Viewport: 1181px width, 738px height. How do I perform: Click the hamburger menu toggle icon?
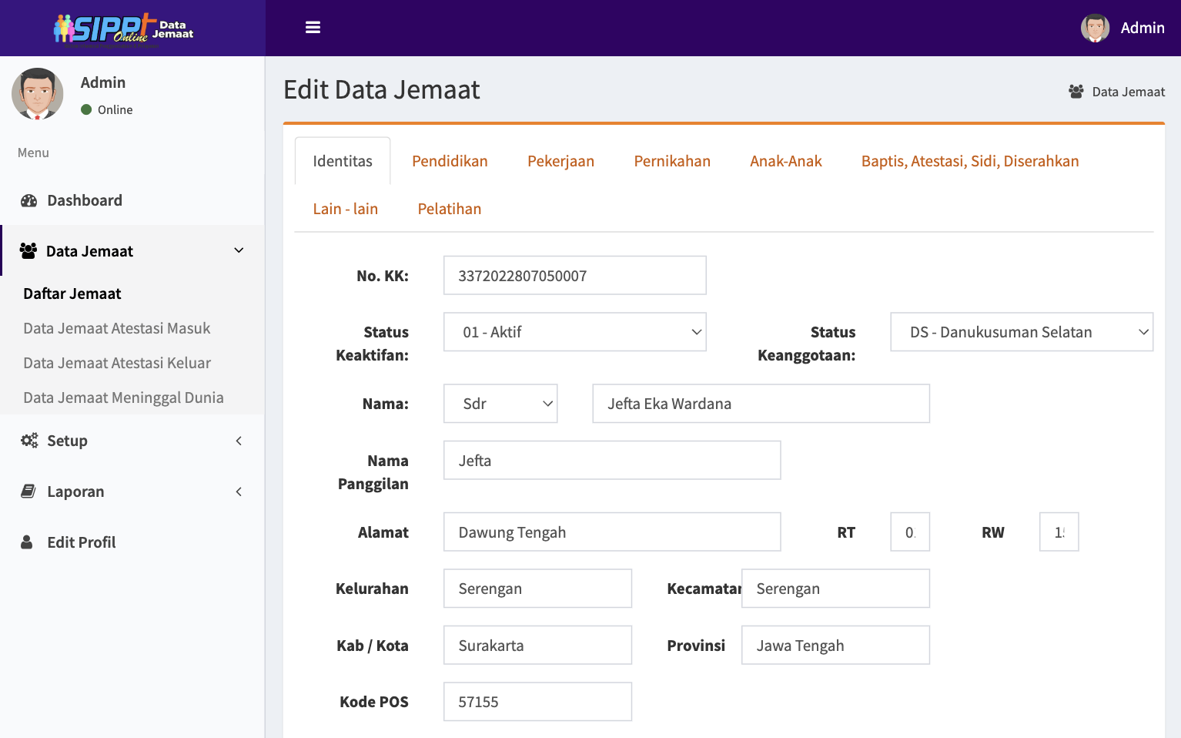point(313,28)
